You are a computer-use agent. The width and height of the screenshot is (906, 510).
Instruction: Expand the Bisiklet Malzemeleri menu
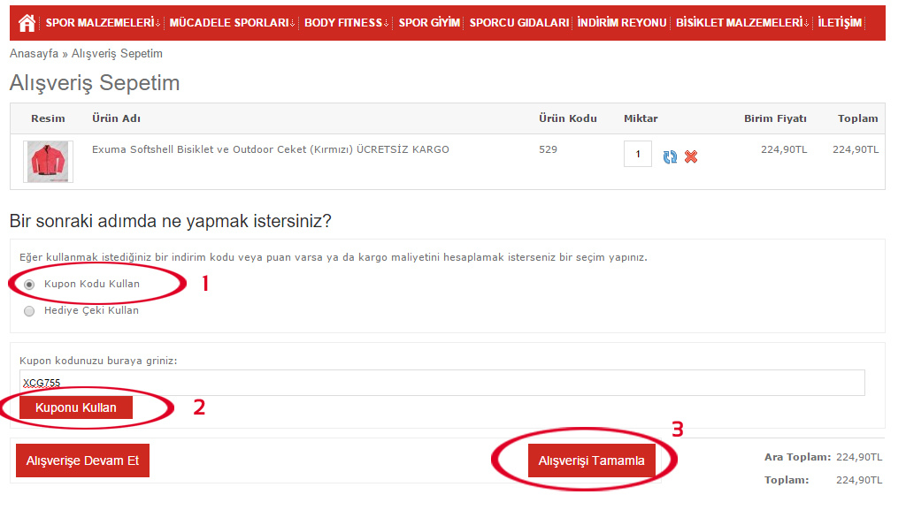click(x=742, y=23)
